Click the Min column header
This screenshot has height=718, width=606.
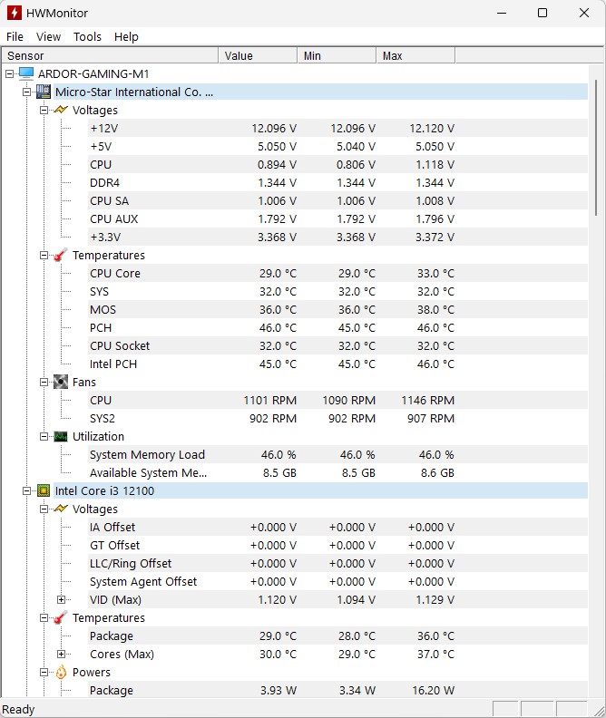point(337,56)
